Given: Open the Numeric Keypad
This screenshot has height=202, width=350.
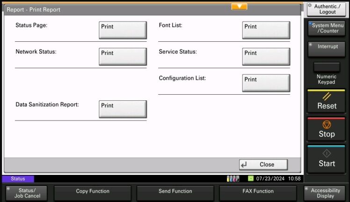Looking at the screenshot, I should click(326, 67).
